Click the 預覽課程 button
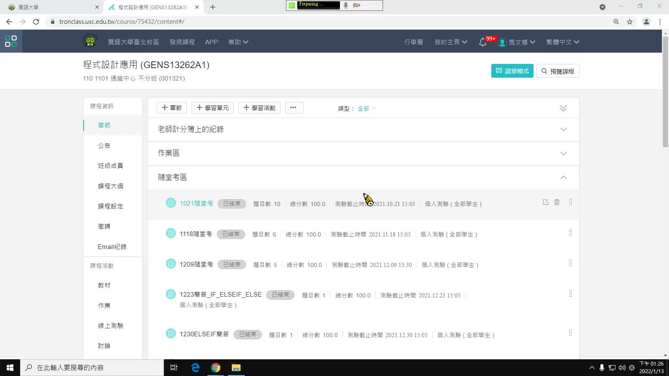 tap(558, 71)
